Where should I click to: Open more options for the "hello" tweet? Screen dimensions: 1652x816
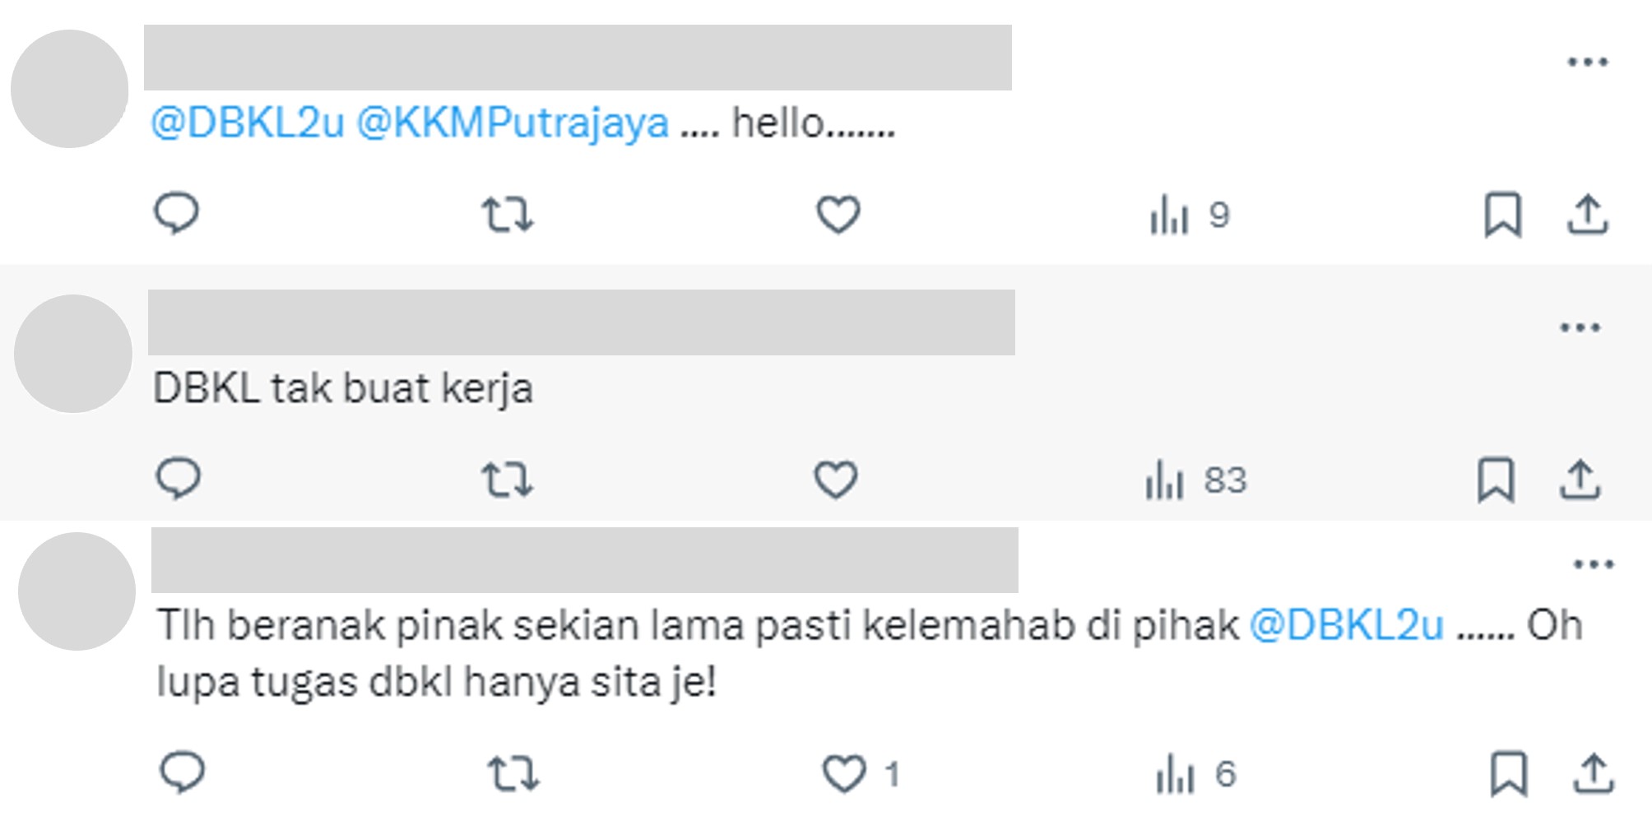click(x=1587, y=62)
